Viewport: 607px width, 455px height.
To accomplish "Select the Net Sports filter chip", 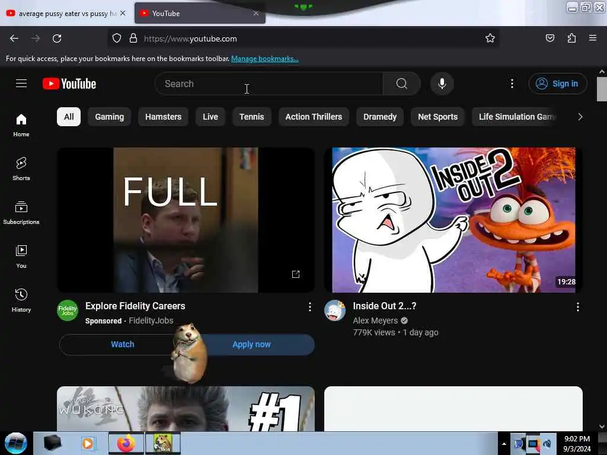I will [437, 117].
